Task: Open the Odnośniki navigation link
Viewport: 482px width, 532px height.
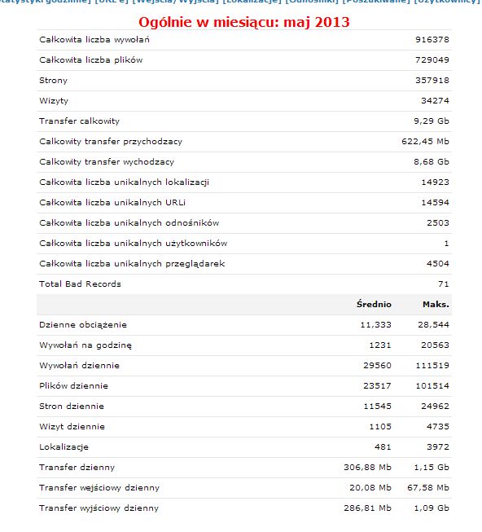Action: pyautogui.click(x=312, y=2)
